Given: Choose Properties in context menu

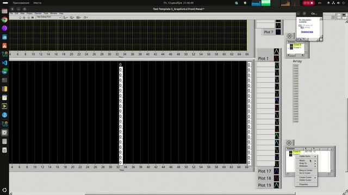Looking at the screenshot, I should [306, 184].
